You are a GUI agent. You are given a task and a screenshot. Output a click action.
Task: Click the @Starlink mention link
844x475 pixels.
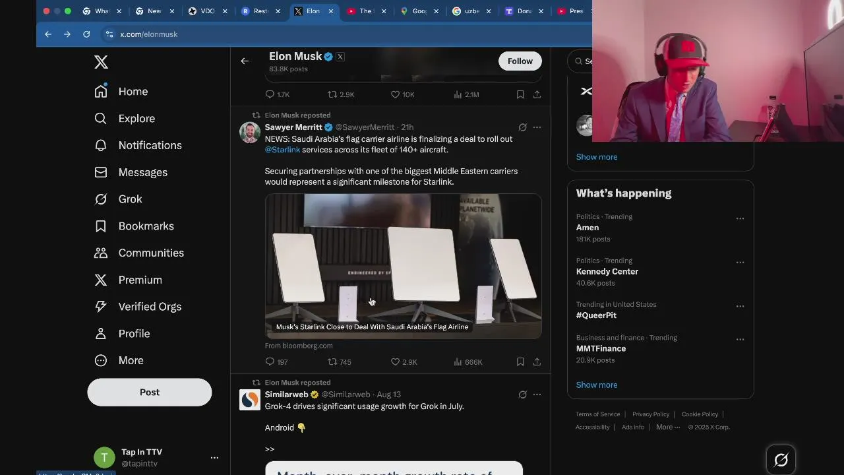pyautogui.click(x=282, y=150)
